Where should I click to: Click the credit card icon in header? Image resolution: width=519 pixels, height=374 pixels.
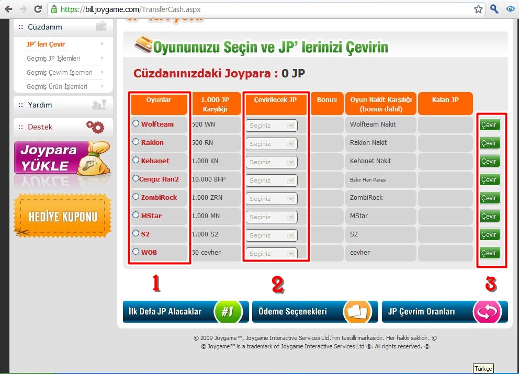(143, 44)
